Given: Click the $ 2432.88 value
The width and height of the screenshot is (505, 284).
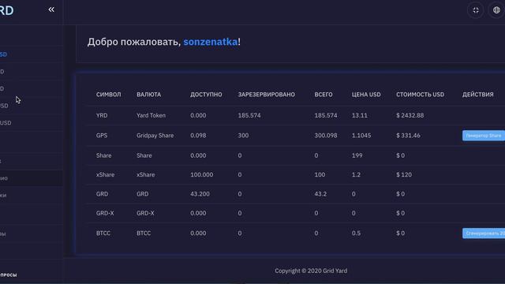Looking at the screenshot, I should click(410, 115).
